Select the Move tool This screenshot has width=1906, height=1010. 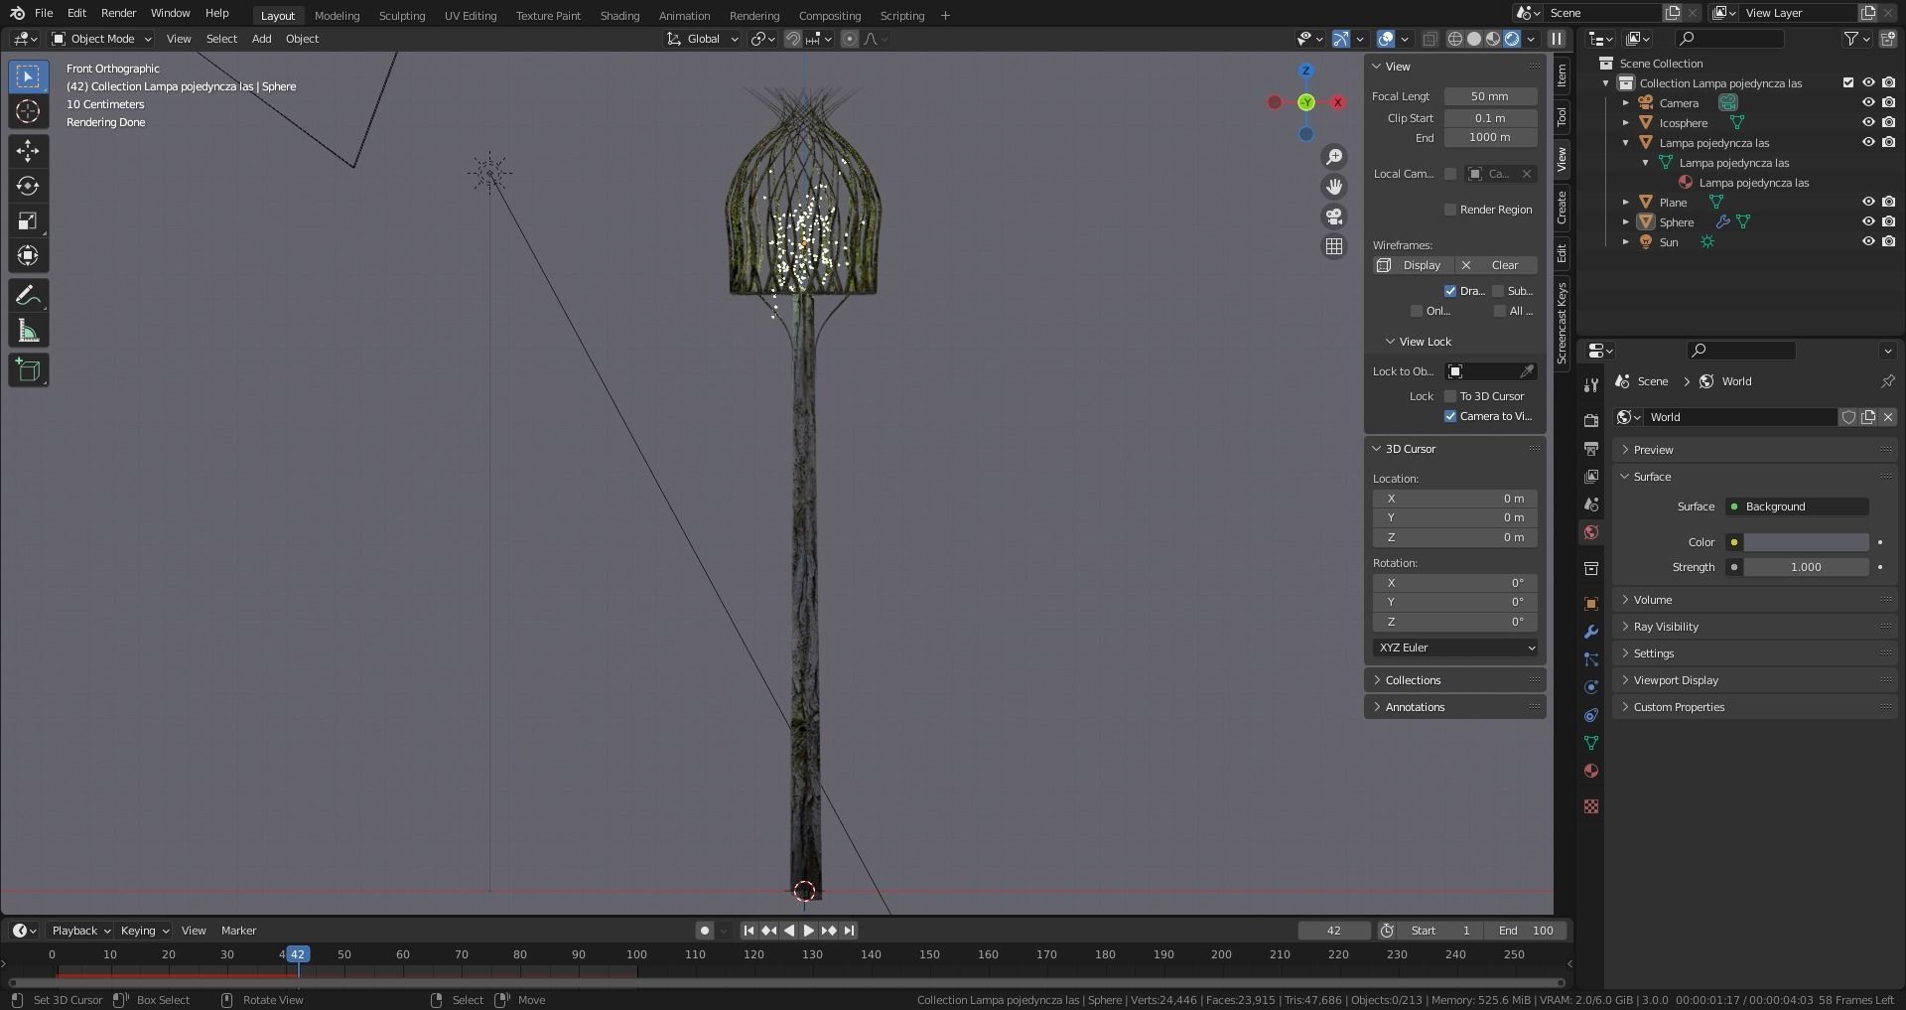click(x=28, y=151)
